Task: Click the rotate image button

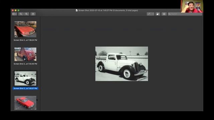Action: point(157,14)
